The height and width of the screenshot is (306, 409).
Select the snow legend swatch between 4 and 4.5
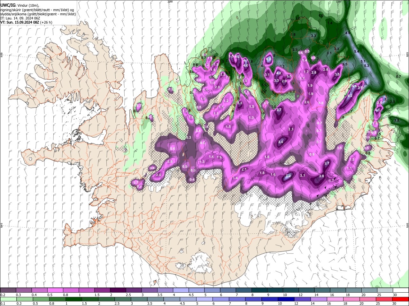(x=181, y=290)
